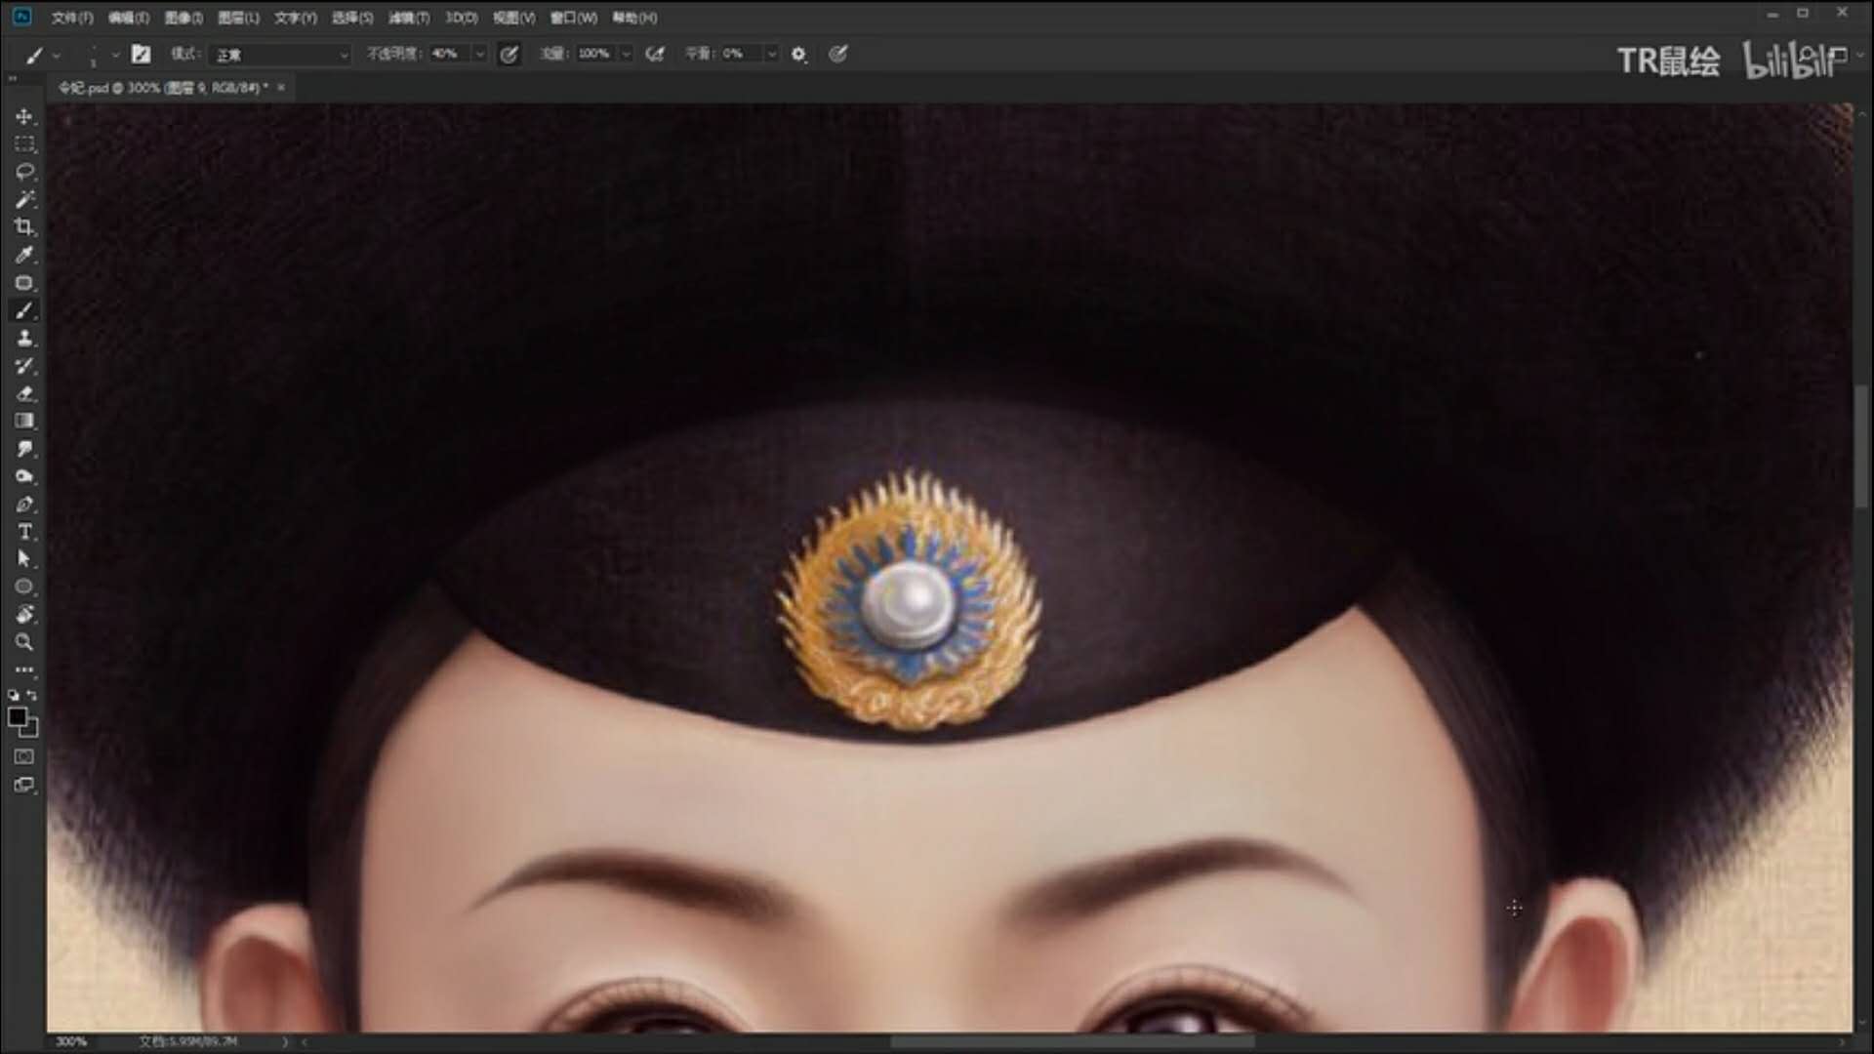This screenshot has width=1874, height=1054.
Task: Open the Window menu
Action: 574,18
